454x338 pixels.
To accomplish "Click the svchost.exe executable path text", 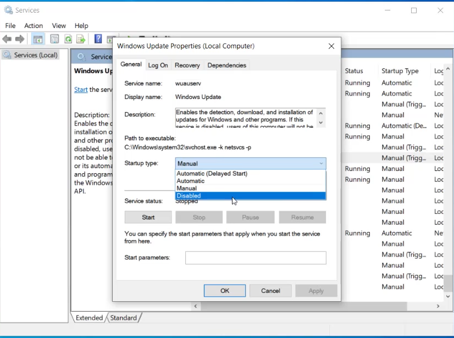I will [x=187, y=147].
